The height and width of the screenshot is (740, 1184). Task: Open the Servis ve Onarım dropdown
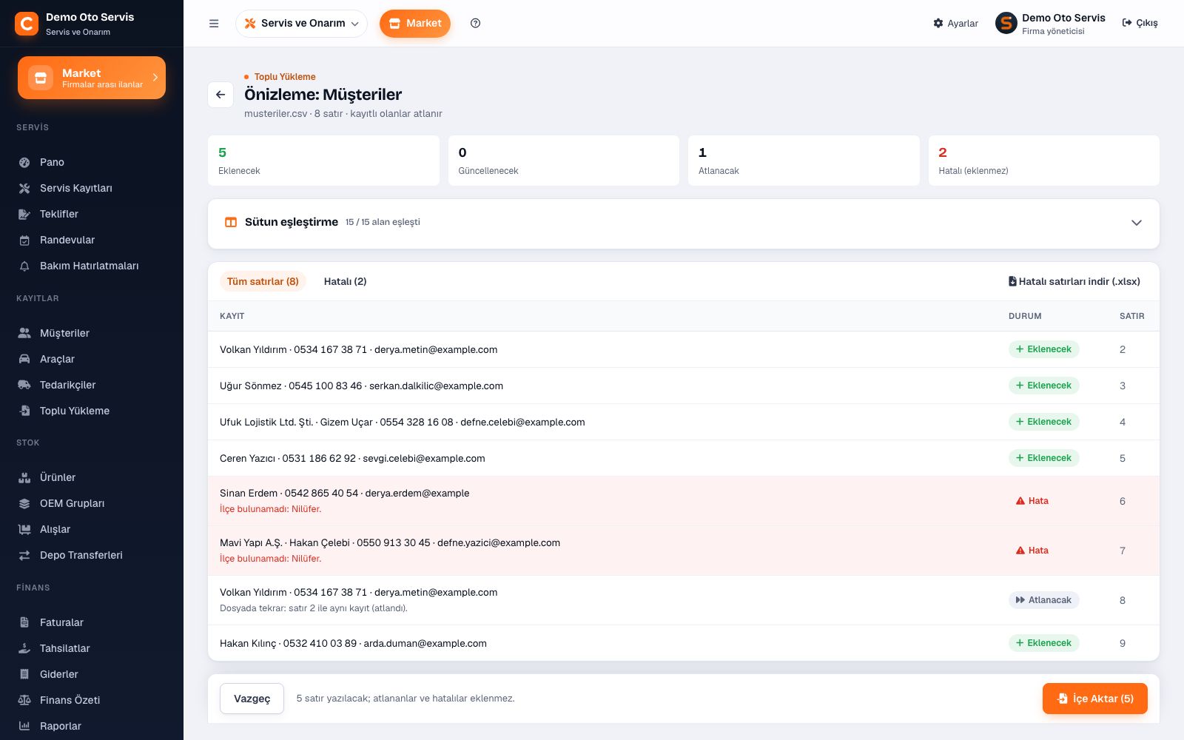(x=301, y=24)
